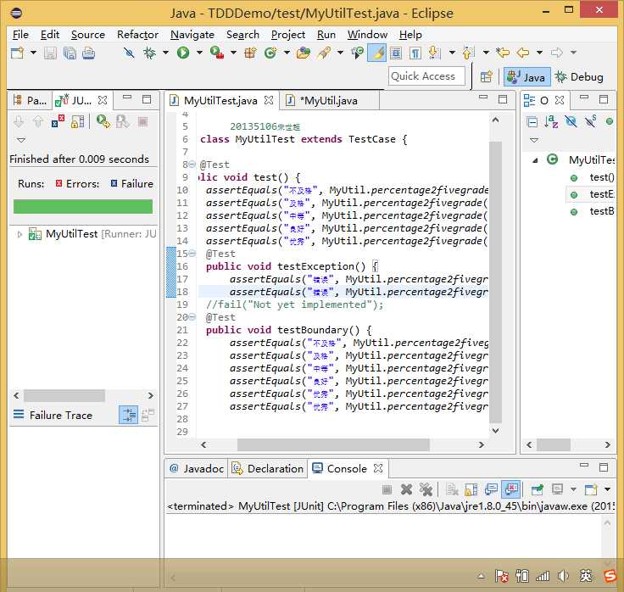Click Collapse All icon in Outline view
The width and height of the screenshot is (624, 592).
(x=532, y=121)
